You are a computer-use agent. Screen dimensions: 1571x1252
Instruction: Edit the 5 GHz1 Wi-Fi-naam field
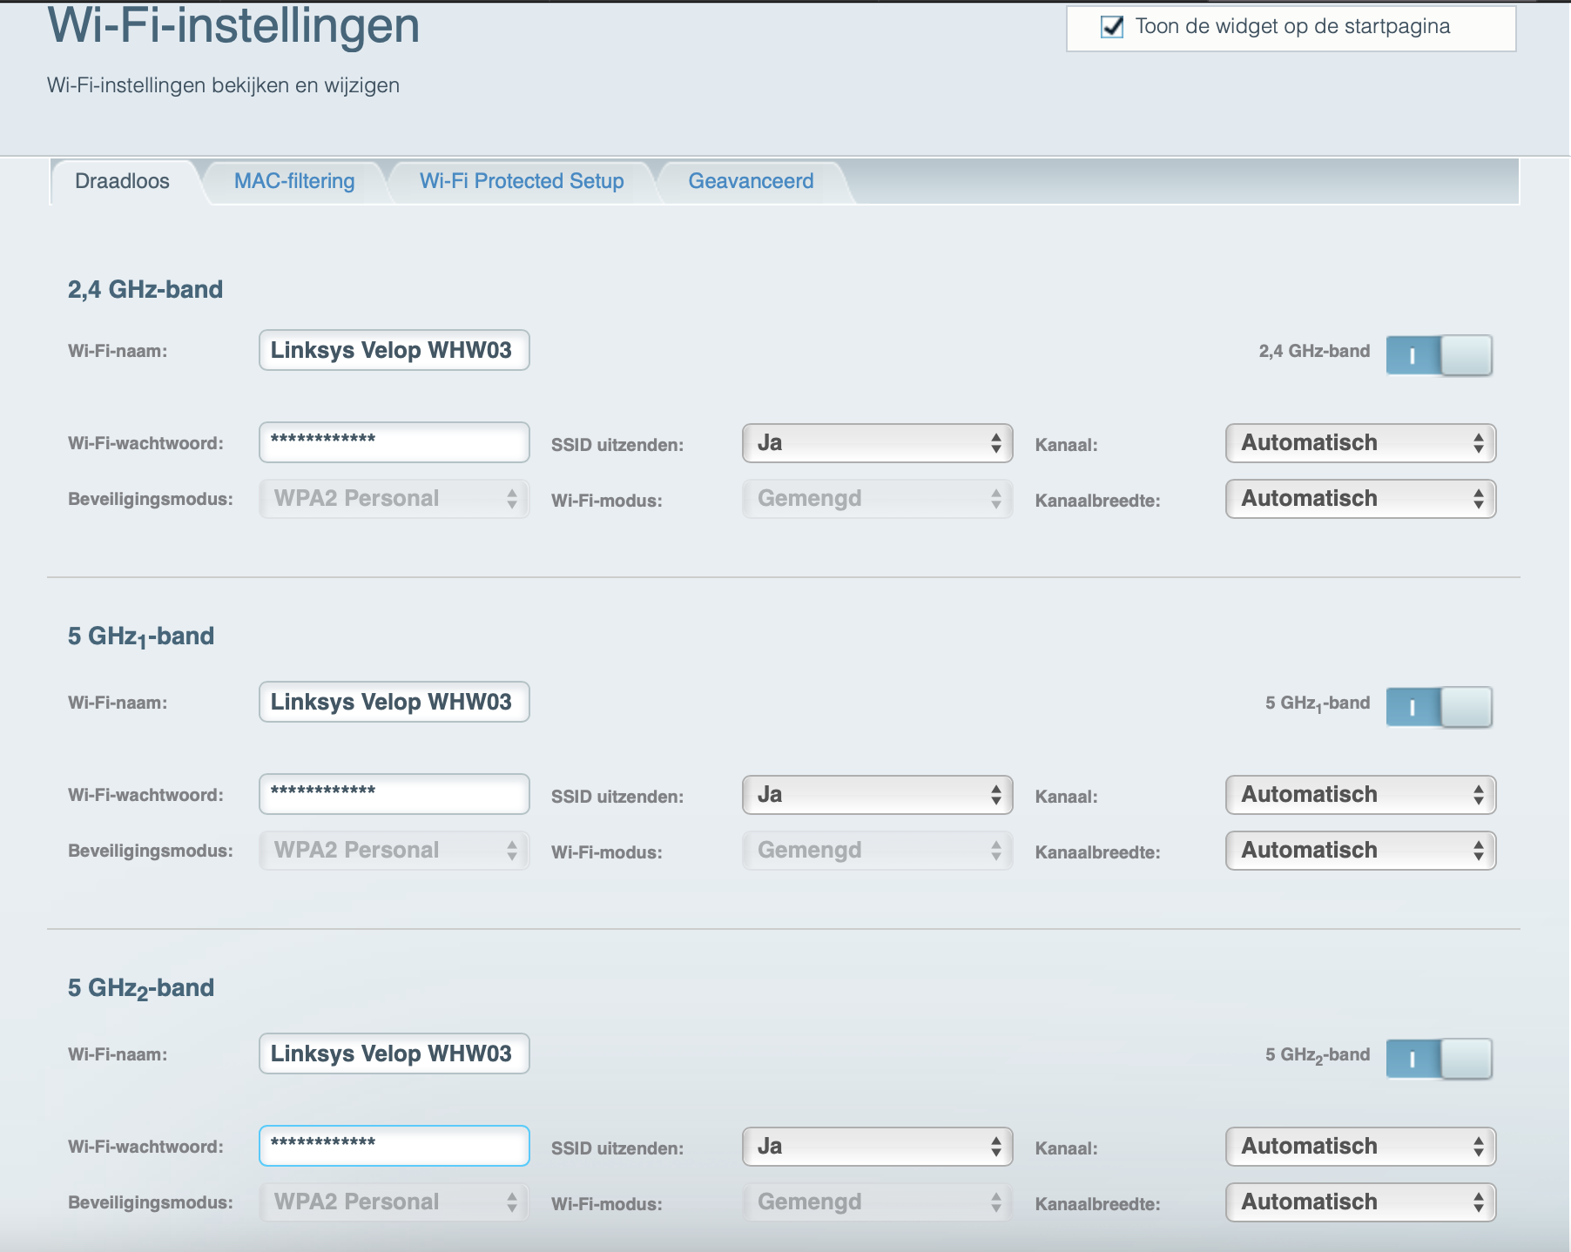click(x=394, y=702)
